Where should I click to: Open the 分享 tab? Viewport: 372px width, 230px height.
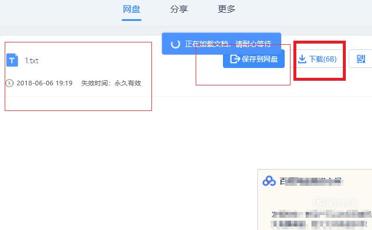click(179, 9)
